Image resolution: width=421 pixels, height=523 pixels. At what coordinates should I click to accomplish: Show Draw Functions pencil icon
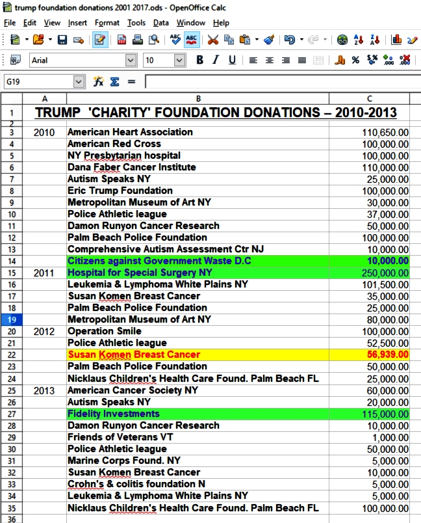click(x=412, y=40)
